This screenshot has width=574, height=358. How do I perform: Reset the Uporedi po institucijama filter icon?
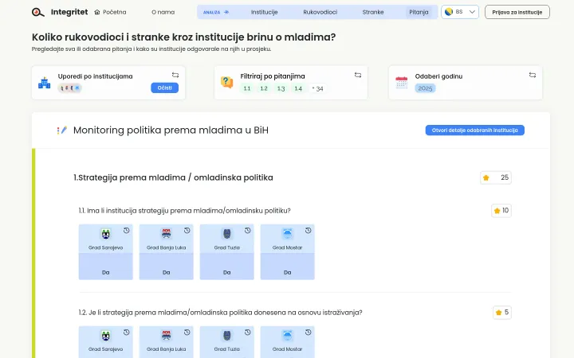[175, 75]
